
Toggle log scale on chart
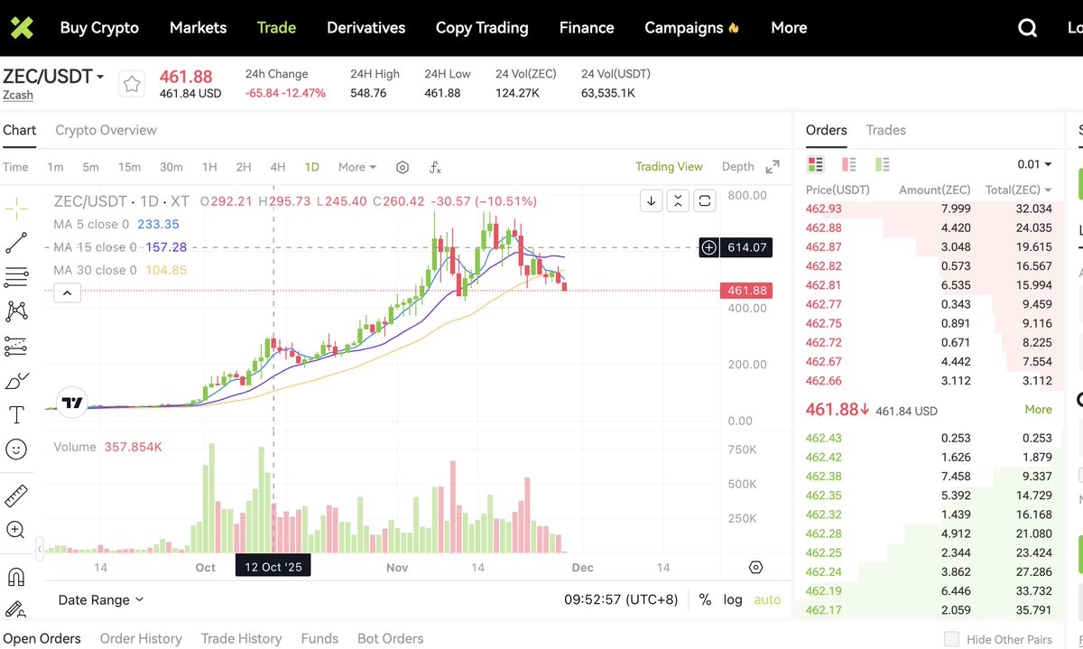tap(733, 599)
